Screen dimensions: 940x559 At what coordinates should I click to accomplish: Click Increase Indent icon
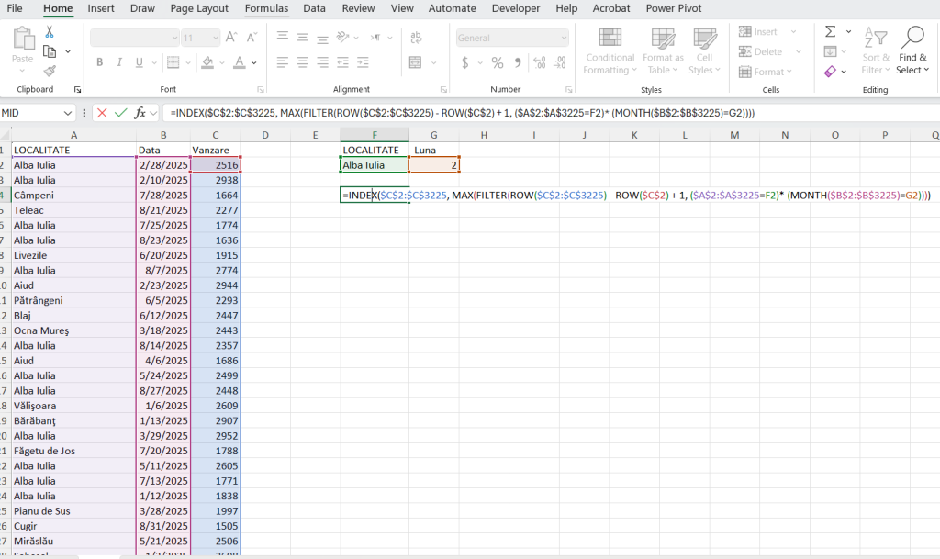click(x=363, y=62)
